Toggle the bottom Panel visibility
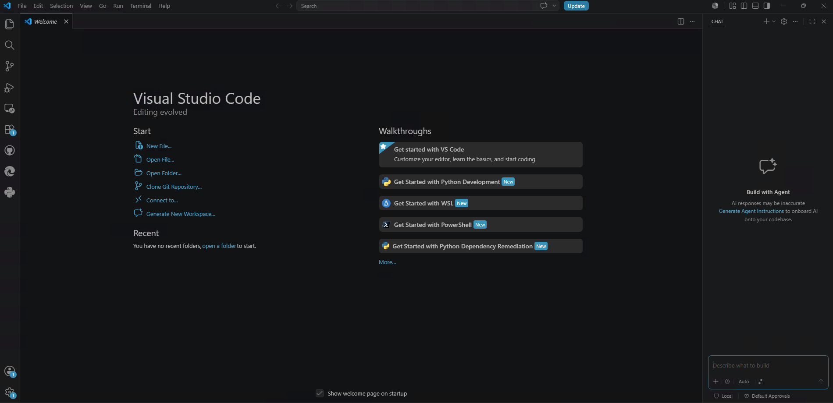 point(755,6)
